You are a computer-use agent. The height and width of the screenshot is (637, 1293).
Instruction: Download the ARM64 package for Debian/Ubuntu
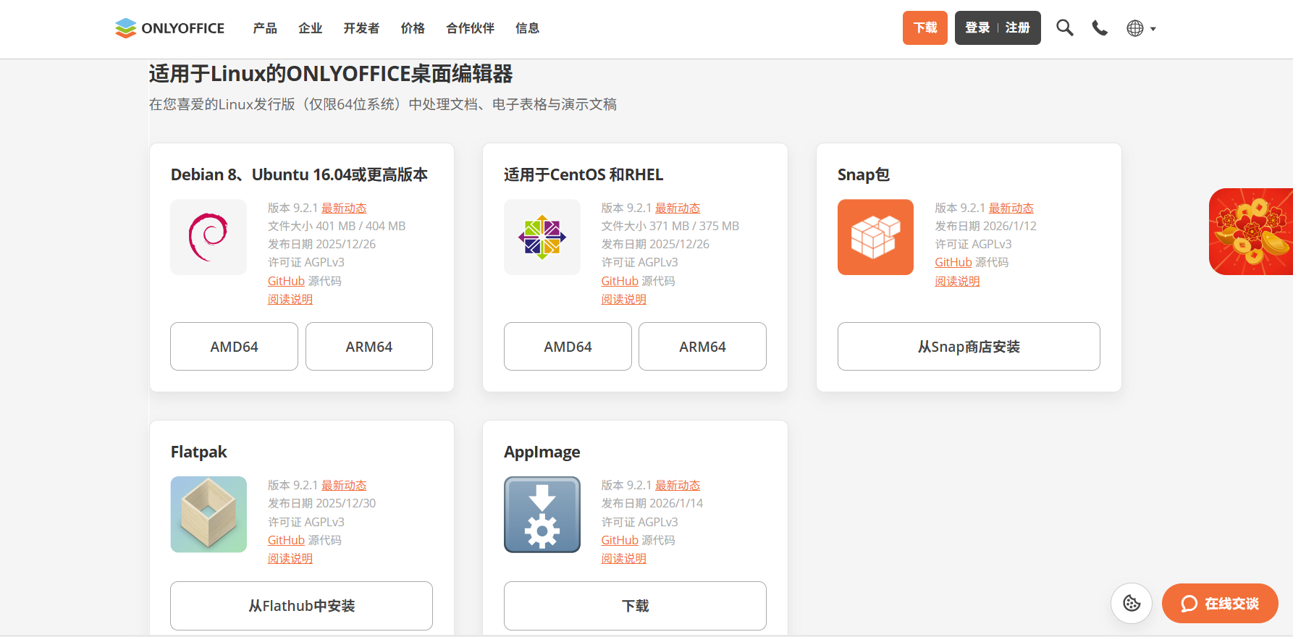point(369,347)
